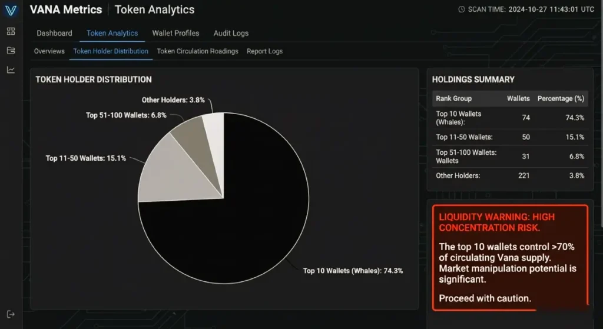
Task: Click the HOLDINGS SUMMARY panel title
Action: click(x=473, y=79)
